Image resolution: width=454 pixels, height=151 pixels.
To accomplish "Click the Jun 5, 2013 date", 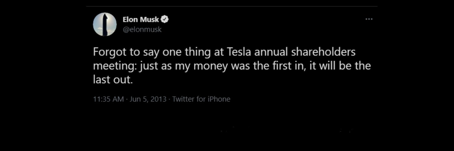I will pos(148,99).
